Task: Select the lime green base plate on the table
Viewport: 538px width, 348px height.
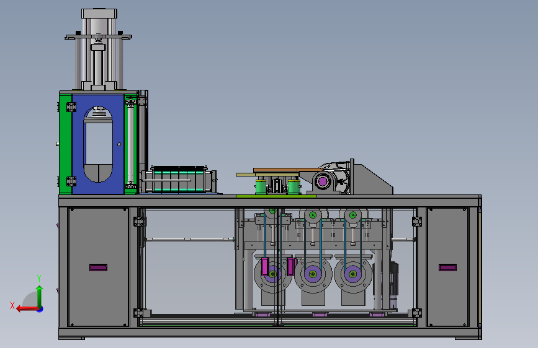Action: (276, 196)
